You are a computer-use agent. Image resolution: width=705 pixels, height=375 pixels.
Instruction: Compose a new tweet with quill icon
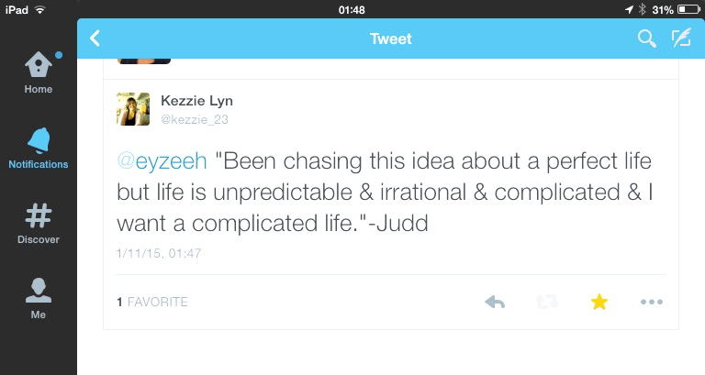coord(680,39)
